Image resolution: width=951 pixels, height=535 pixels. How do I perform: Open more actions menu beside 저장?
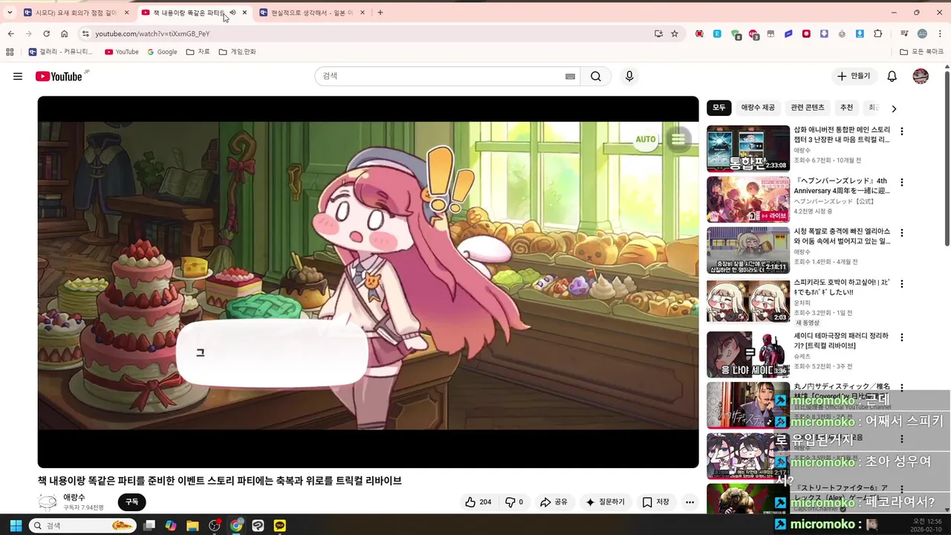pos(689,502)
